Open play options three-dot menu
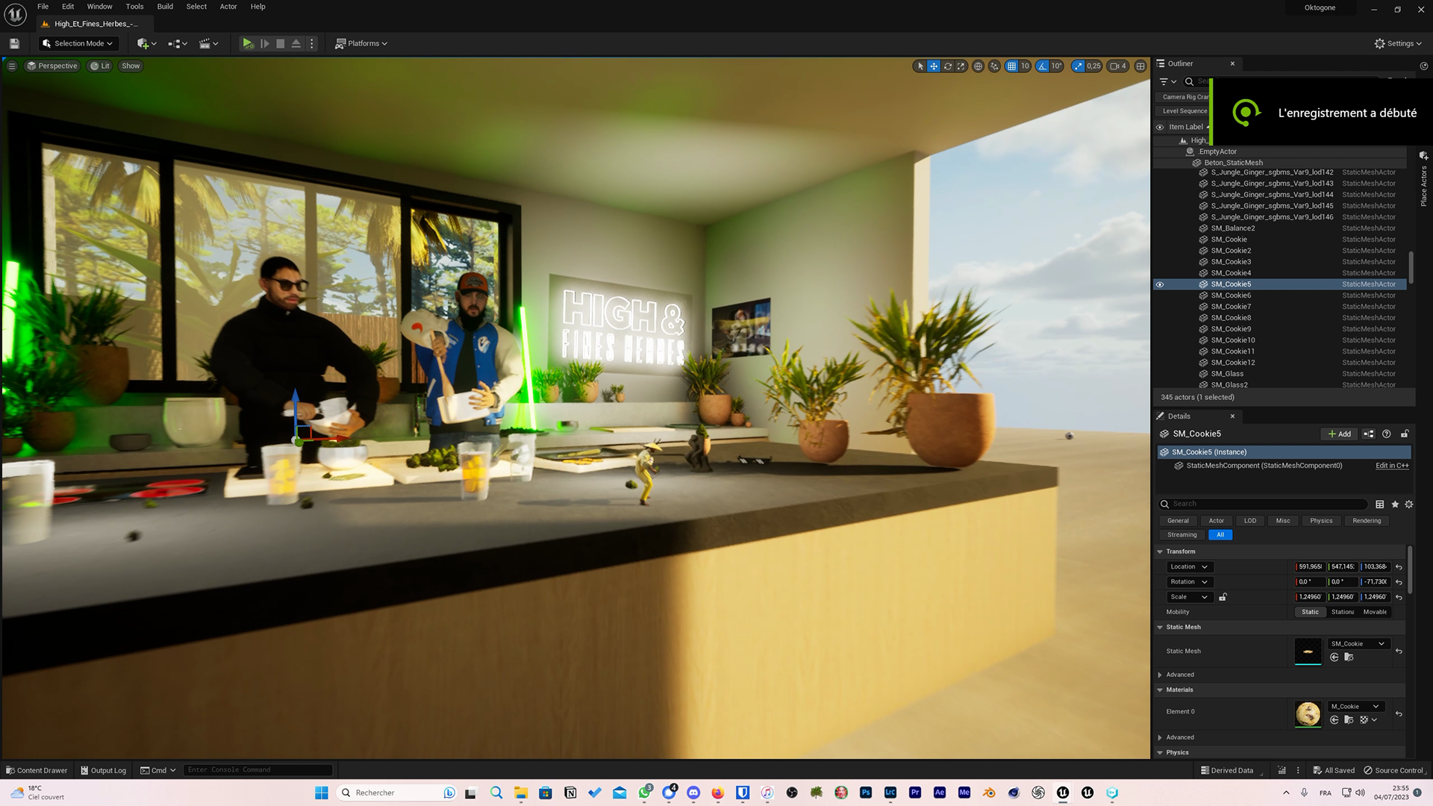Screen dimensions: 1433x806 point(312,43)
